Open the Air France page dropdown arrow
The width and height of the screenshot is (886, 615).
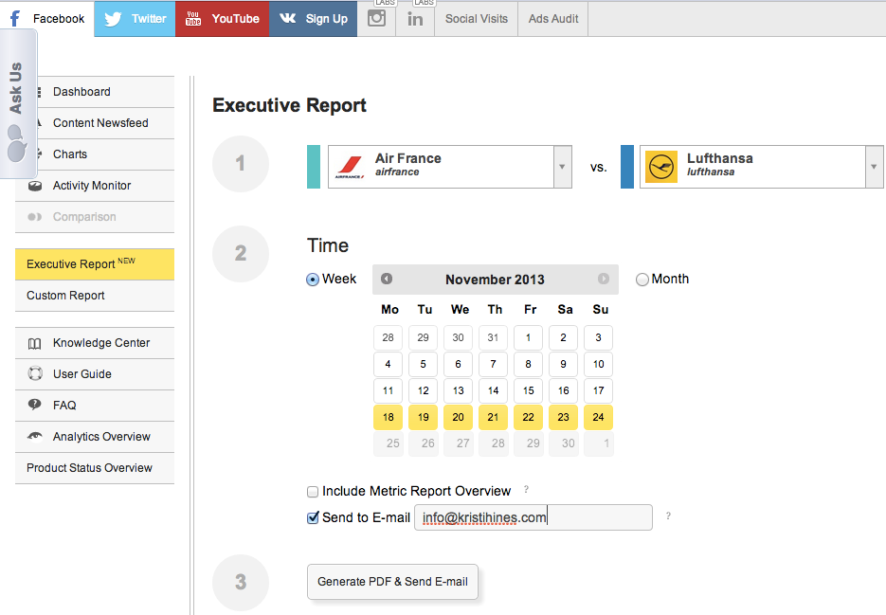pos(562,167)
